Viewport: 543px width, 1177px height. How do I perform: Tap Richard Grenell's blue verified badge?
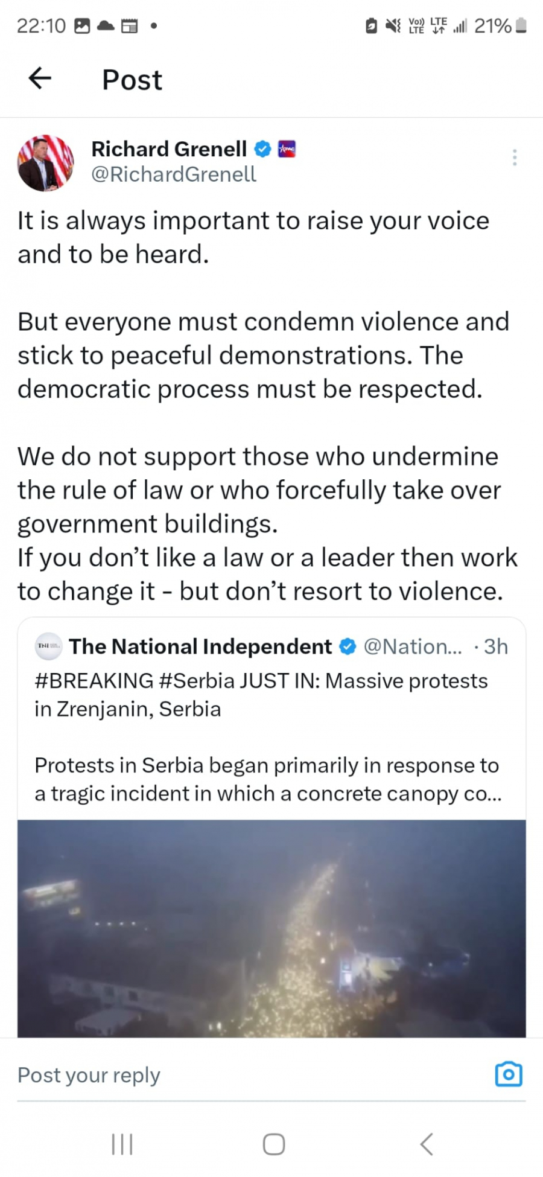click(x=262, y=148)
